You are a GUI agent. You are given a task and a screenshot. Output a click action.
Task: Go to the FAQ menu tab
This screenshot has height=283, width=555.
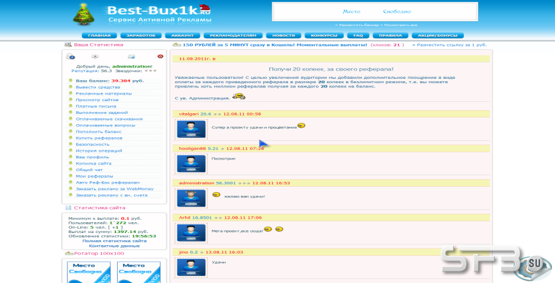358,36
